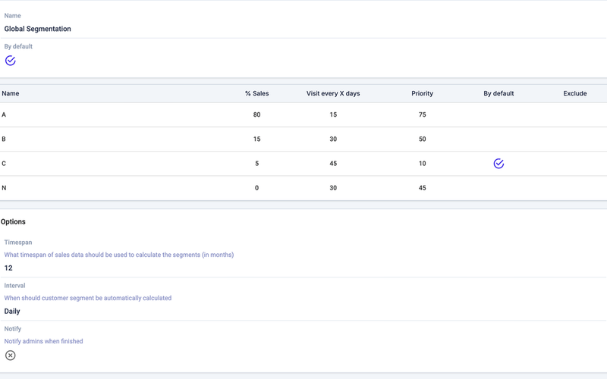Select the 15 % Sales value for segment B
This screenshot has height=379, width=607.
256,139
